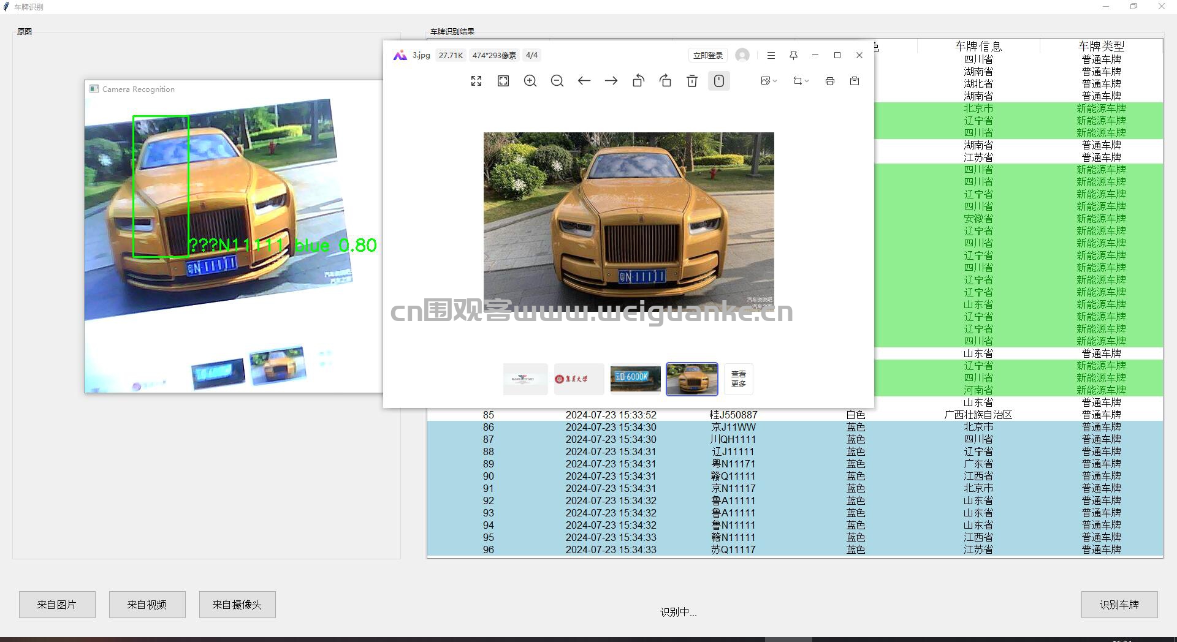Select plate 川QH1111 in results table

pyautogui.click(x=734, y=439)
